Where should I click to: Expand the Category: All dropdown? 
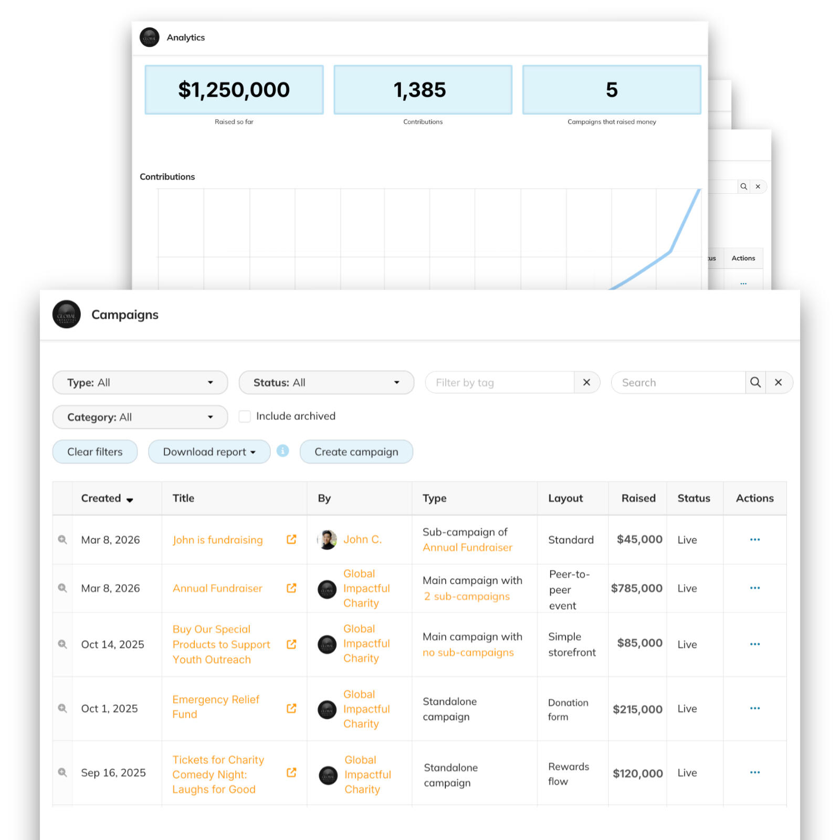point(140,417)
